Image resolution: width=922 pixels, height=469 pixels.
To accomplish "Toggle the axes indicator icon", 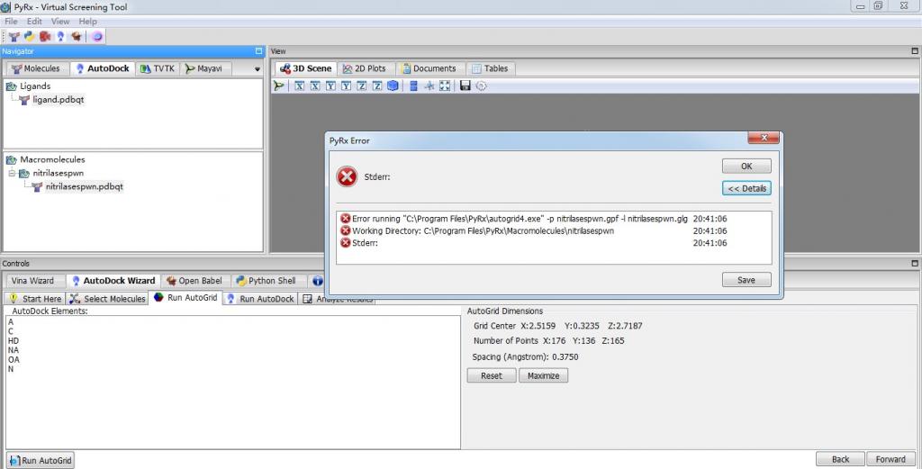I will click(x=429, y=86).
